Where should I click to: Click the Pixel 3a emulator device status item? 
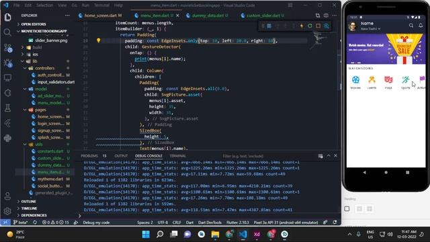286,223
